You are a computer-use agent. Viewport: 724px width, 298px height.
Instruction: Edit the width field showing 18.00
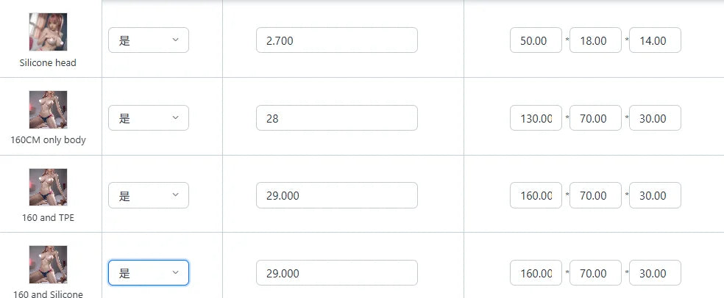[595, 40]
